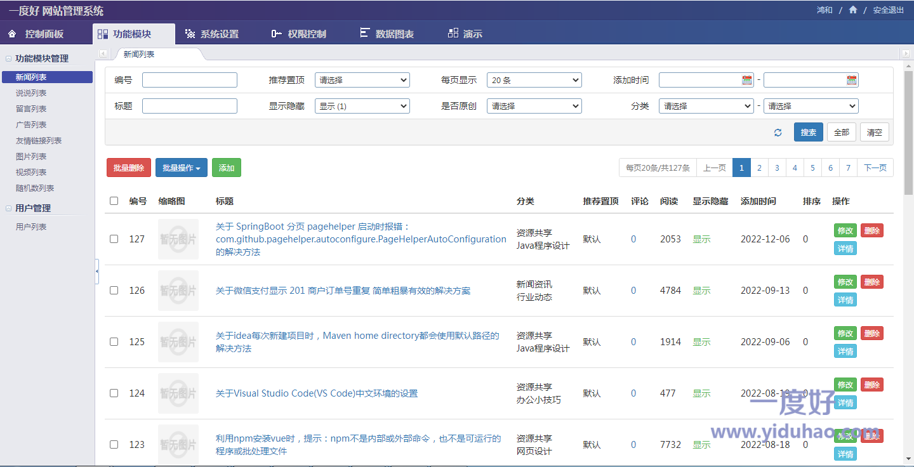Open the first 分类 dropdown
Viewport: 914px width, 467px height.
point(706,106)
